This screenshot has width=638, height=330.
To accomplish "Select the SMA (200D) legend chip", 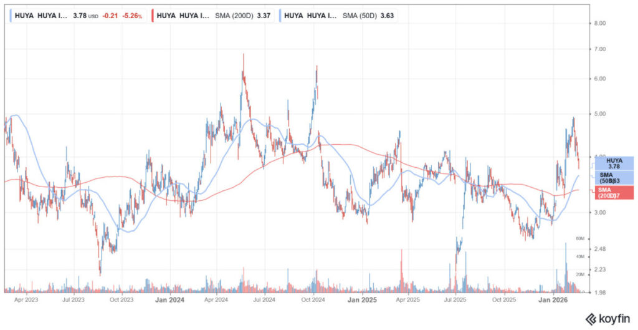I will pyautogui.click(x=212, y=15).
